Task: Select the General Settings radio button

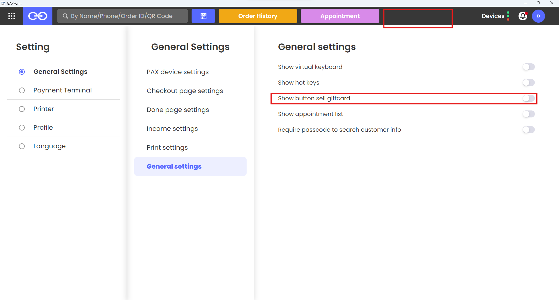Action: coord(22,72)
